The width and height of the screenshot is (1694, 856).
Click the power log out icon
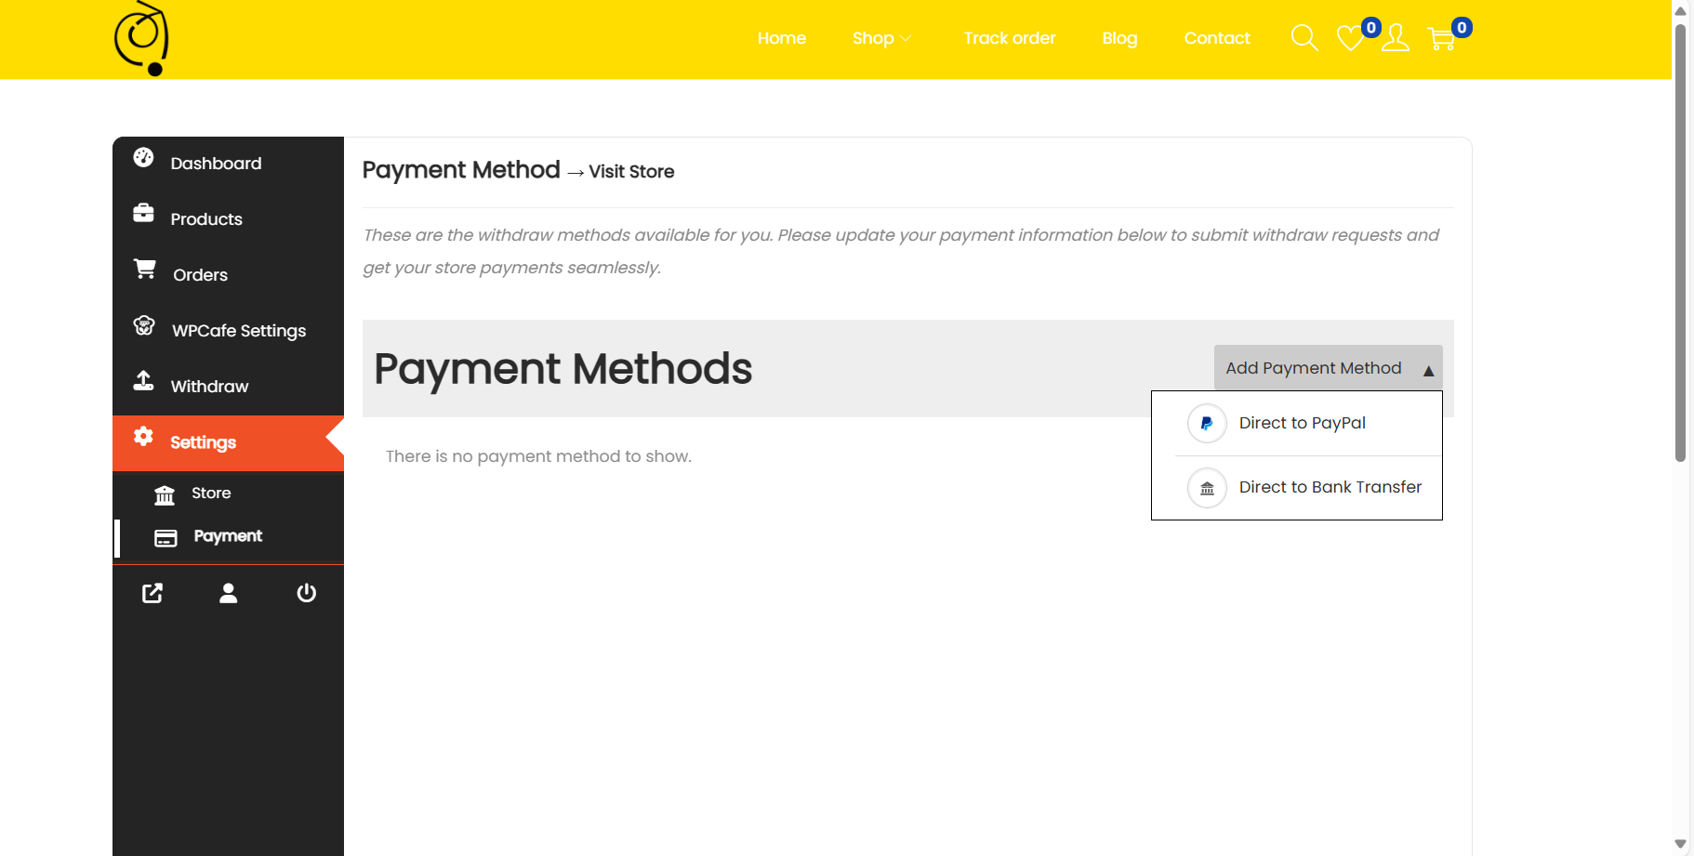(x=306, y=593)
